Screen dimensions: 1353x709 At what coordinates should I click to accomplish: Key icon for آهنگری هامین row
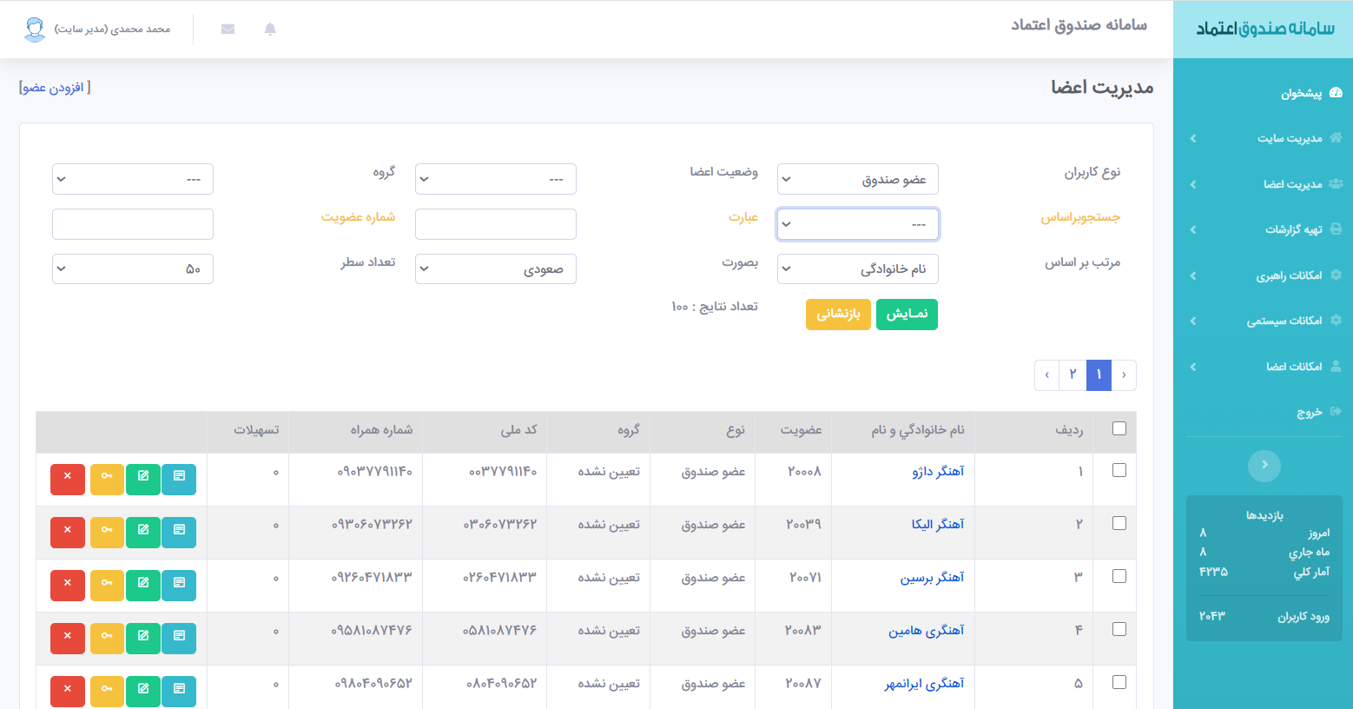[107, 639]
